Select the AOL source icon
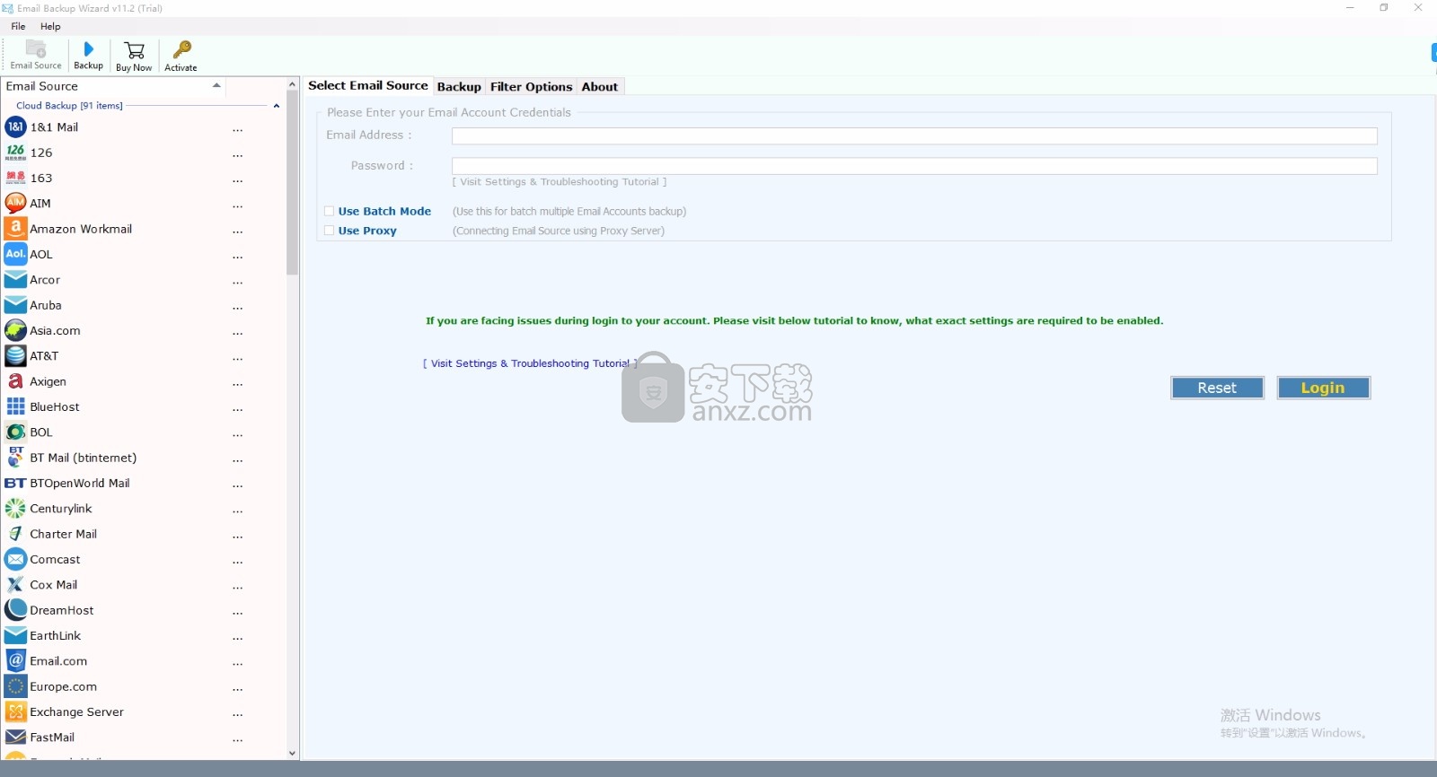Image resolution: width=1437 pixels, height=777 pixels. coord(15,254)
